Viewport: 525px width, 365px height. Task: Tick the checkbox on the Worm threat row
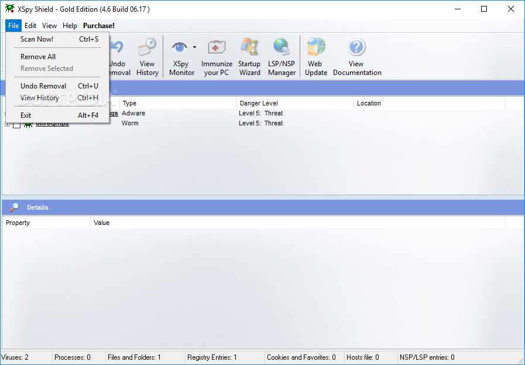(x=17, y=125)
